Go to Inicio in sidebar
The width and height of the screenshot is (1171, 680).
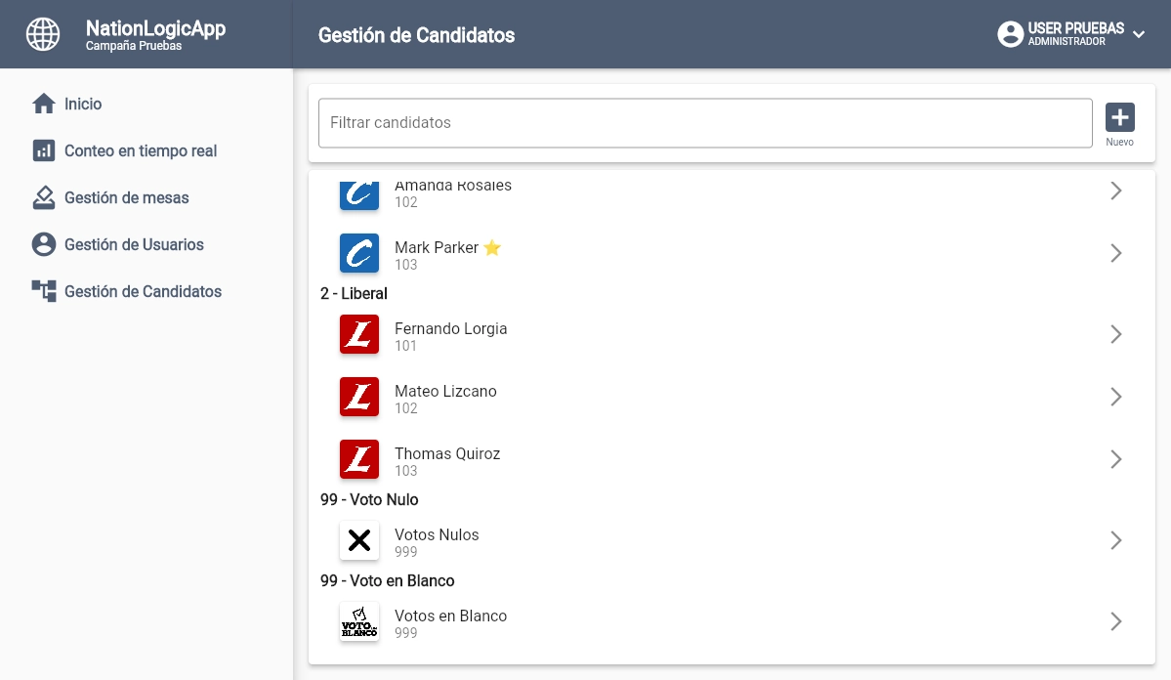tap(83, 104)
